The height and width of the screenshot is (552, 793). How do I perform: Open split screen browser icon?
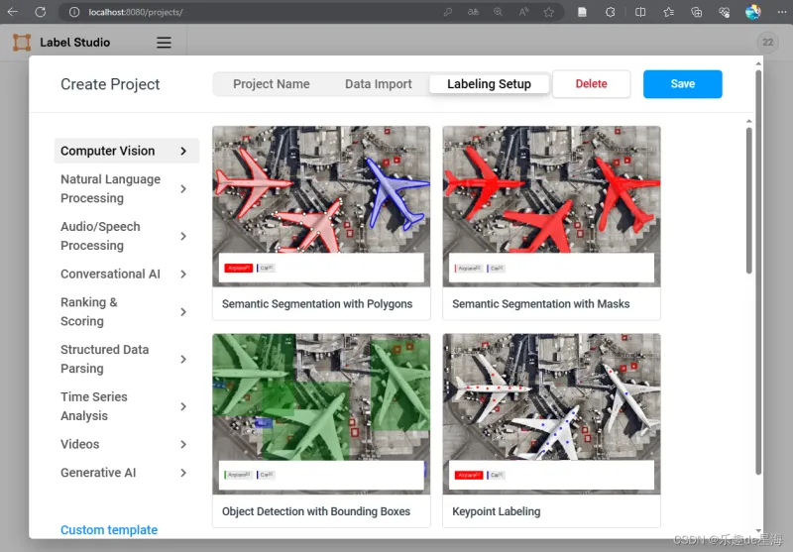coord(640,12)
